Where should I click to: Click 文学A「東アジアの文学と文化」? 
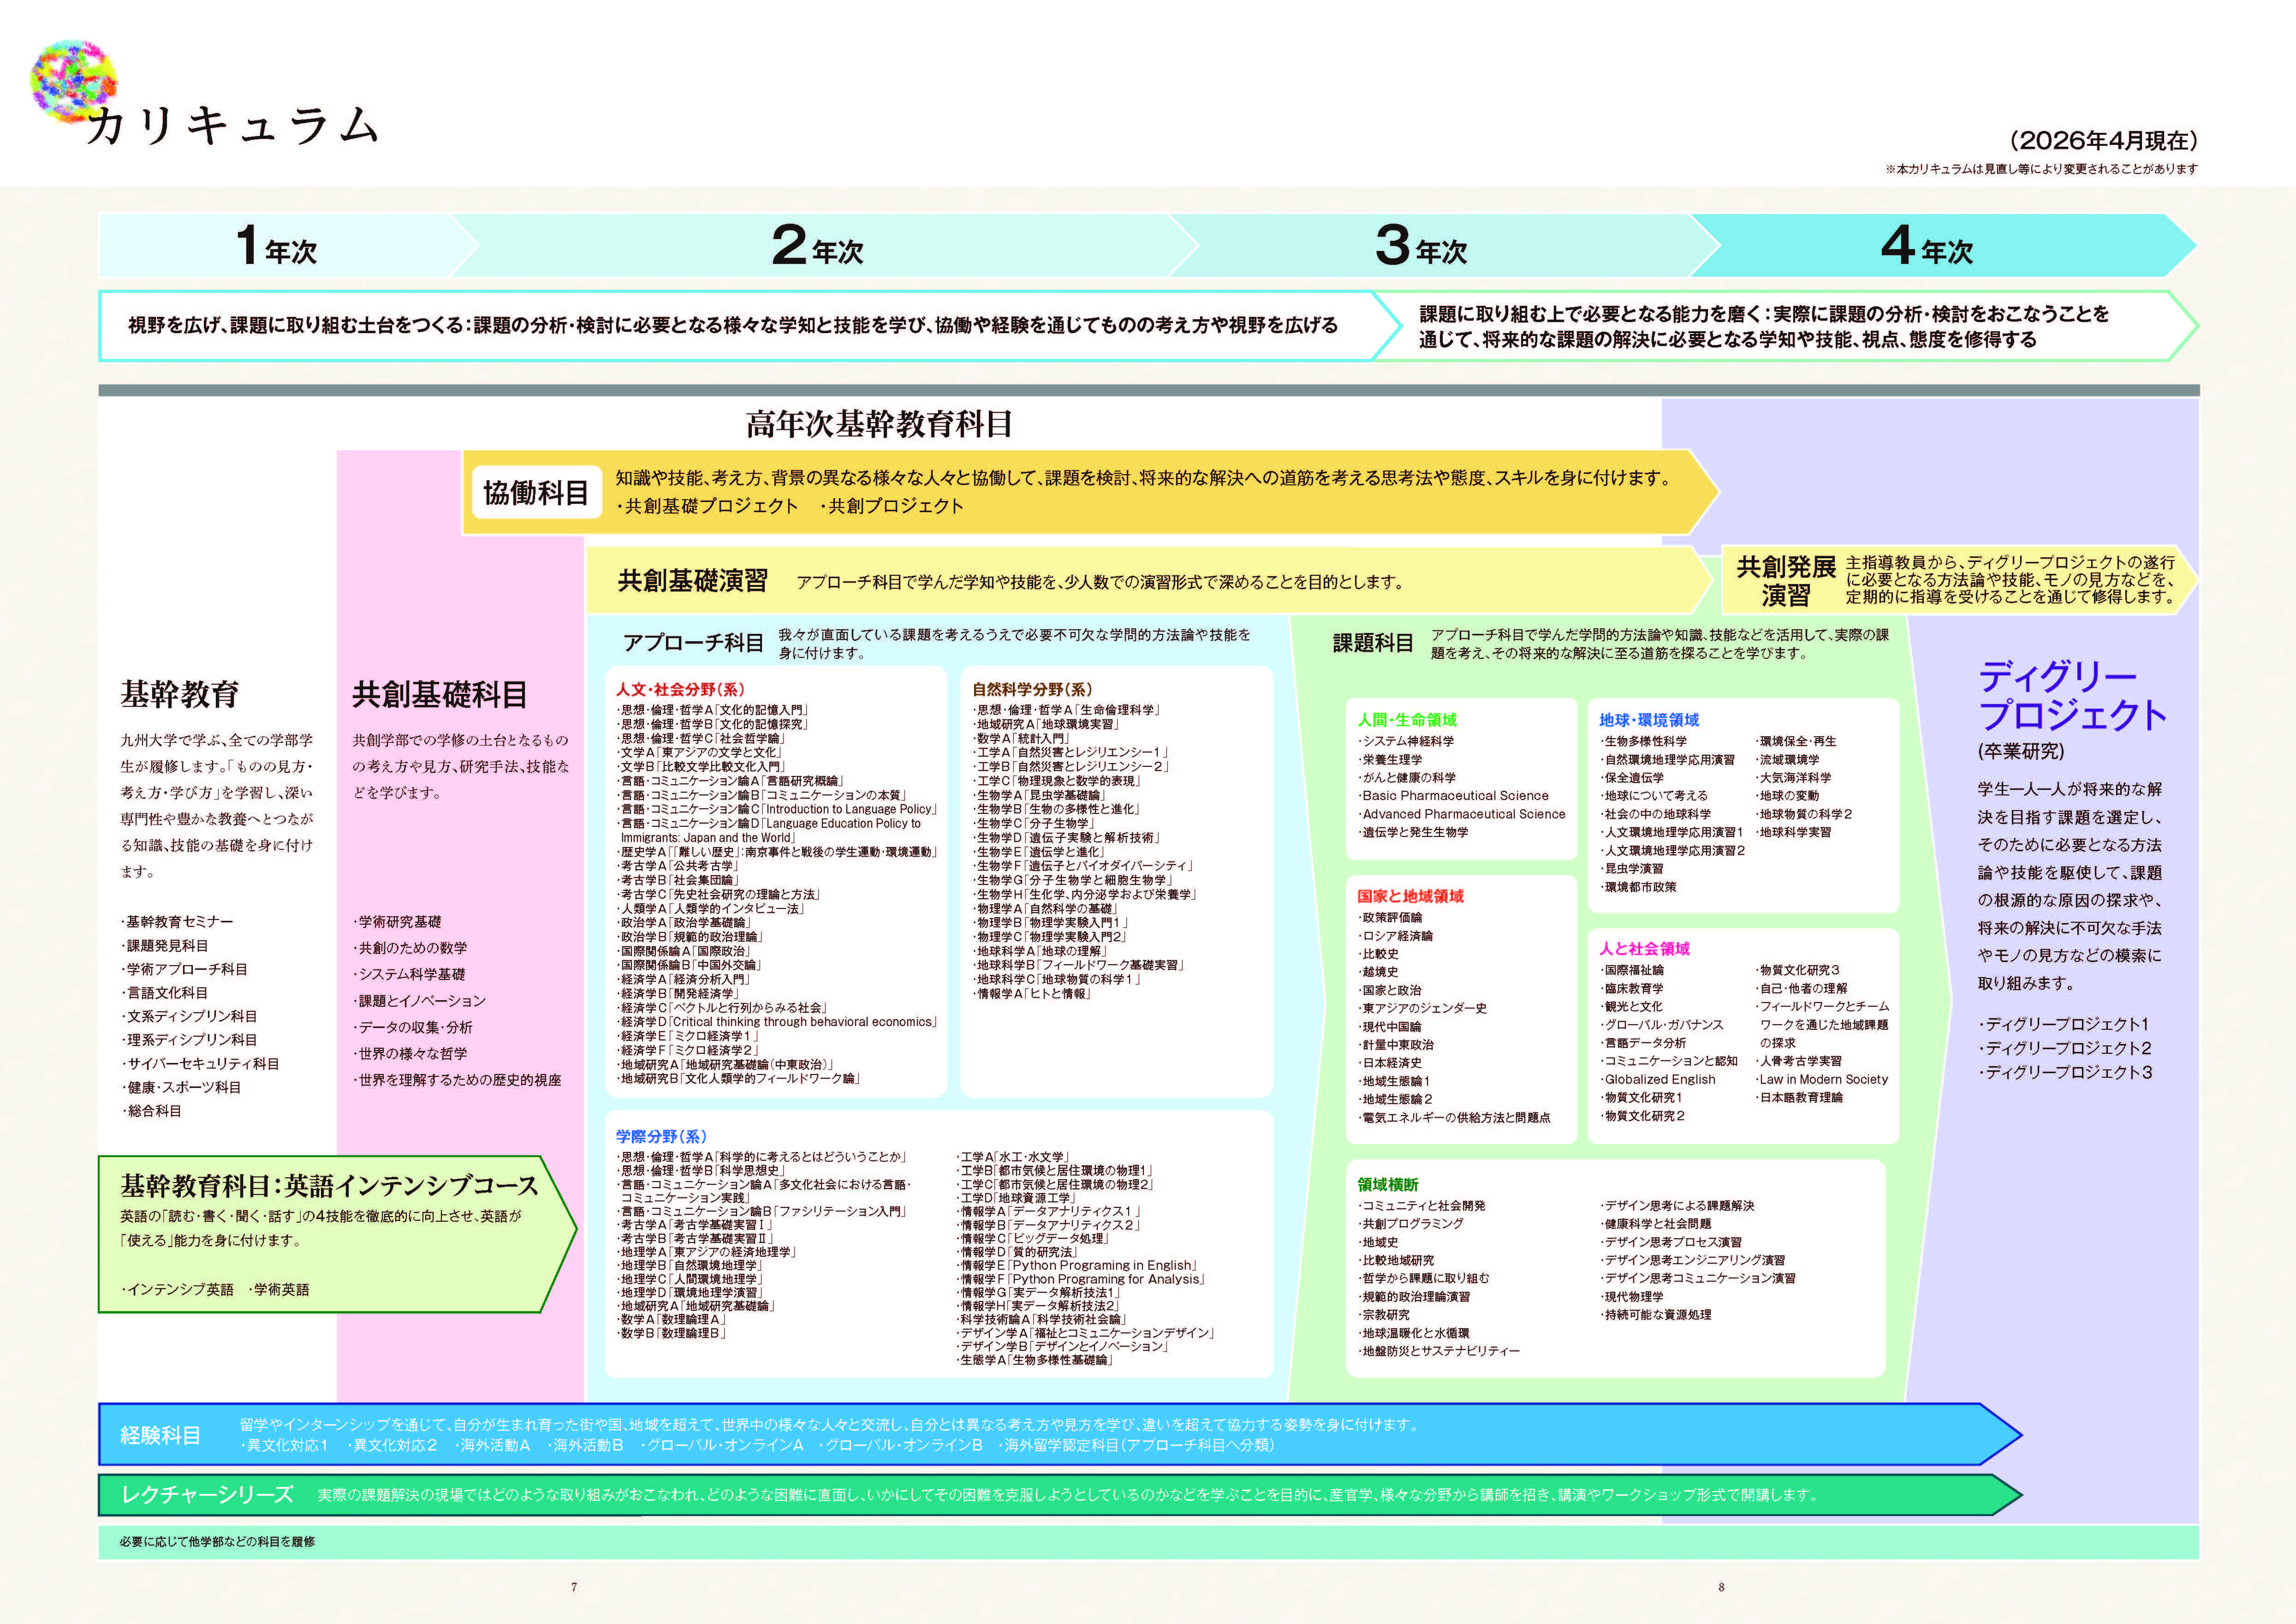[699, 753]
